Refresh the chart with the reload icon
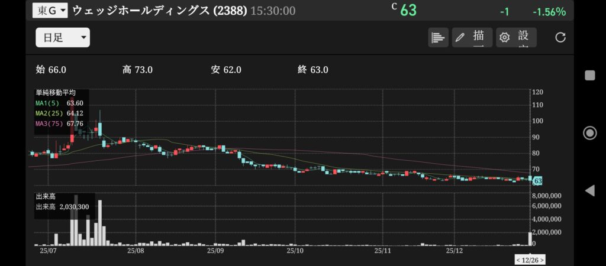 (560, 38)
